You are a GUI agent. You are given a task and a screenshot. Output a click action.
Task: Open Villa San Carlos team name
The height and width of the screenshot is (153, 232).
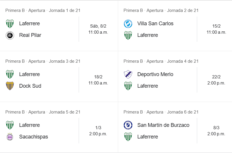[155, 24]
